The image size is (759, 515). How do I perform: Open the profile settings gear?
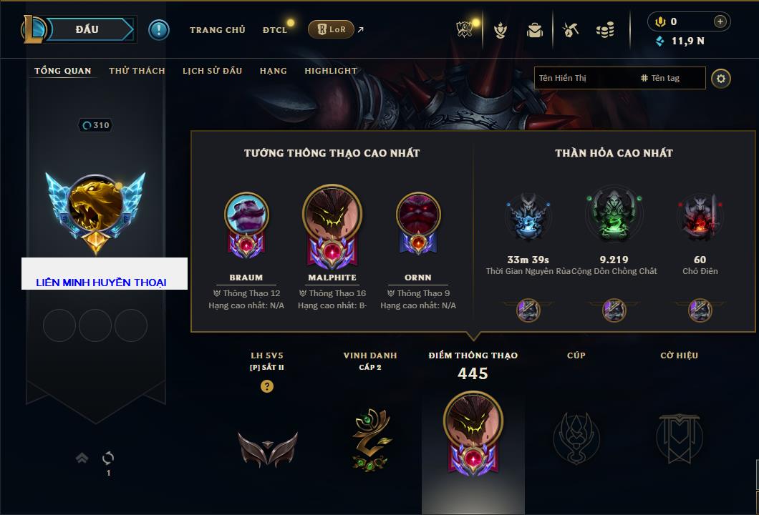(721, 79)
